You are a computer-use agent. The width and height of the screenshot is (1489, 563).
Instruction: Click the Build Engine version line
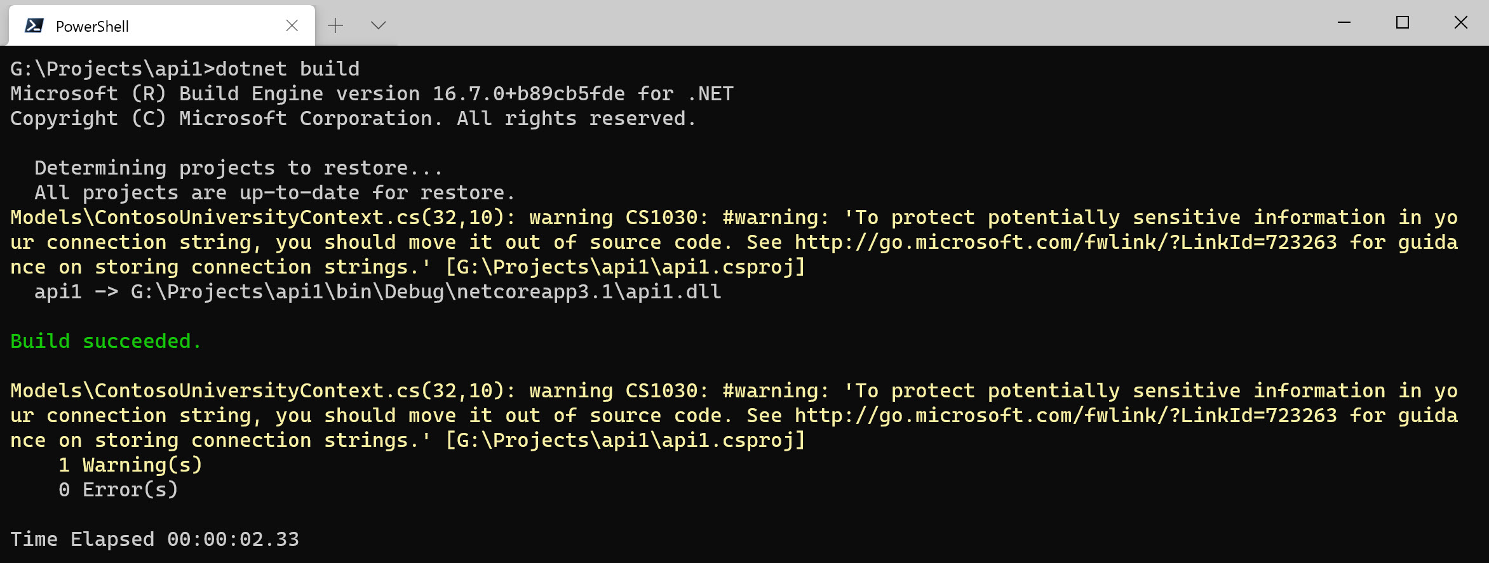pos(372,93)
